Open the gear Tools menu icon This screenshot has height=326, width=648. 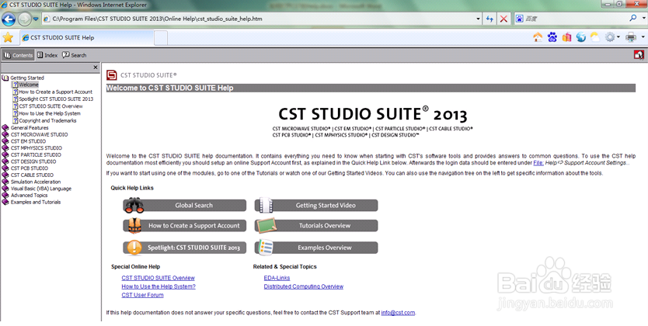[x=610, y=37]
